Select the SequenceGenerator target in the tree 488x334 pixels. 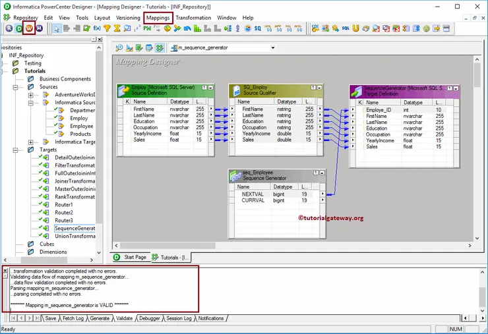point(75,228)
